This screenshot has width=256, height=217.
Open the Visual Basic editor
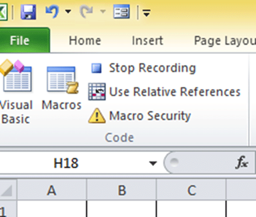click(x=16, y=91)
